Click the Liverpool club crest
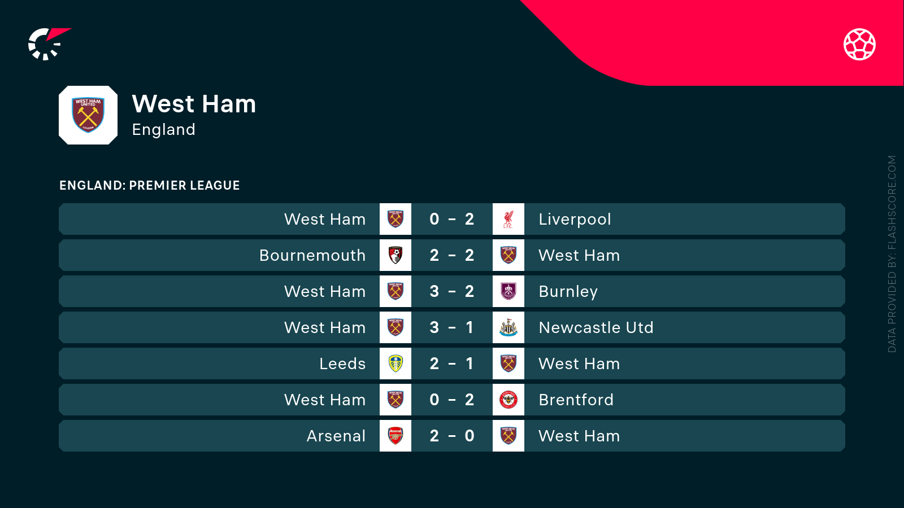 coord(508,219)
